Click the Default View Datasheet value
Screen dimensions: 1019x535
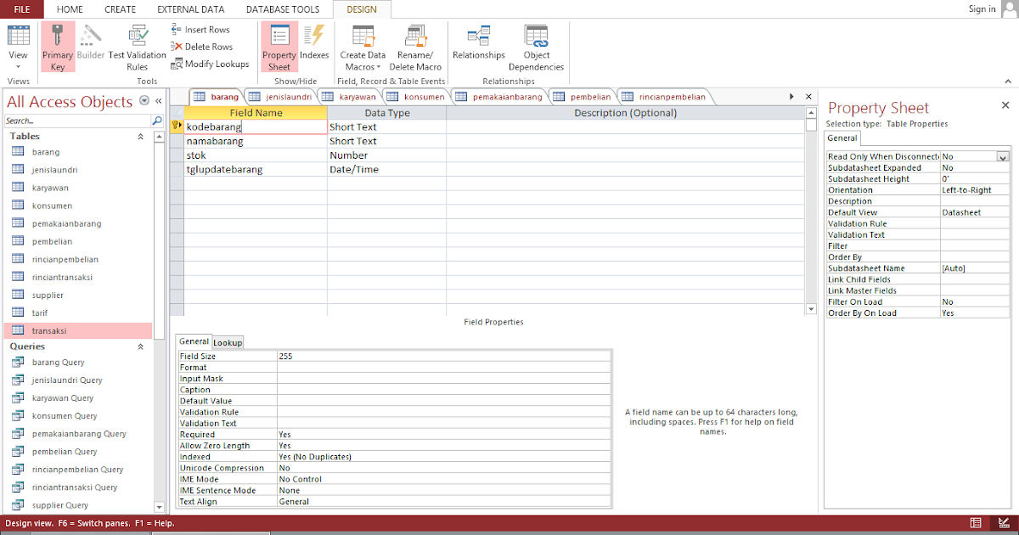click(974, 212)
